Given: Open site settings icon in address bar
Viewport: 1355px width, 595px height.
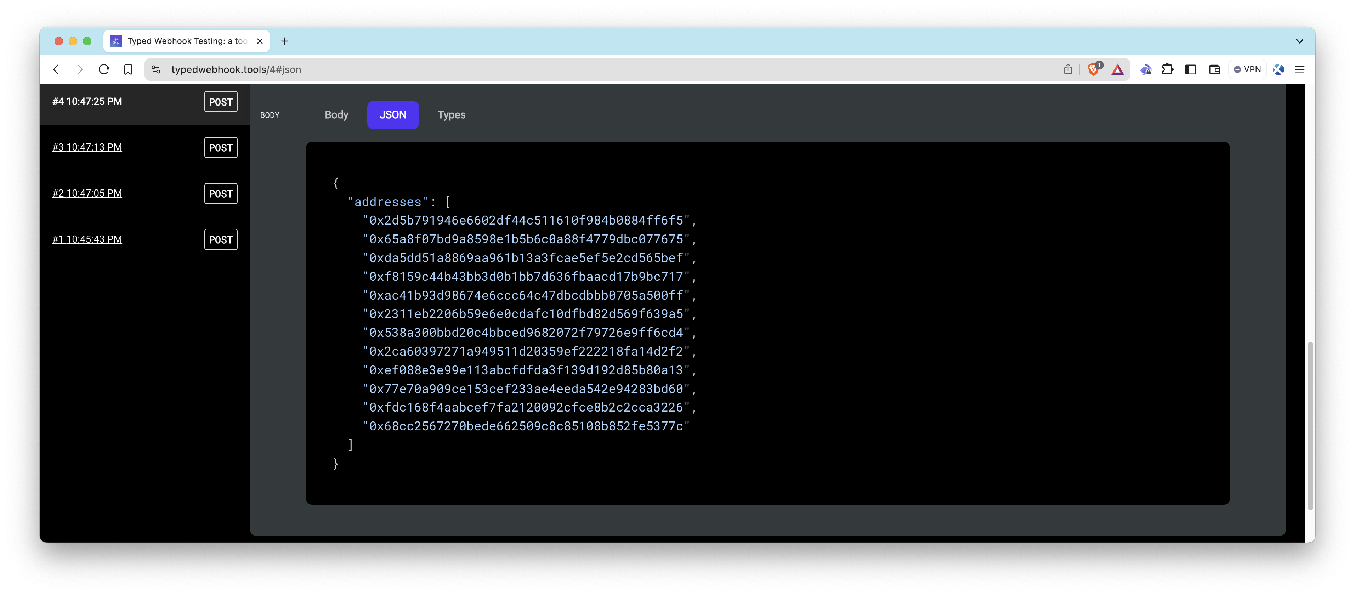Looking at the screenshot, I should coord(156,69).
